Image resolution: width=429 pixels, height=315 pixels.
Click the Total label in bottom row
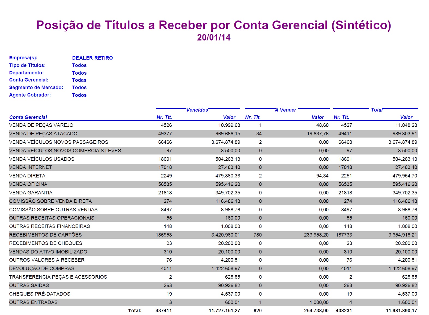135,311
